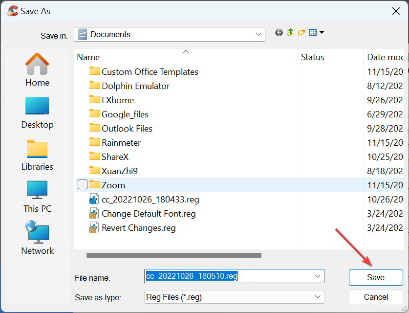
Task: Go up one folder level icon
Action: [290, 33]
